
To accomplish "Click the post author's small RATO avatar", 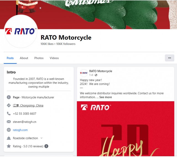I will (x=84, y=73).
